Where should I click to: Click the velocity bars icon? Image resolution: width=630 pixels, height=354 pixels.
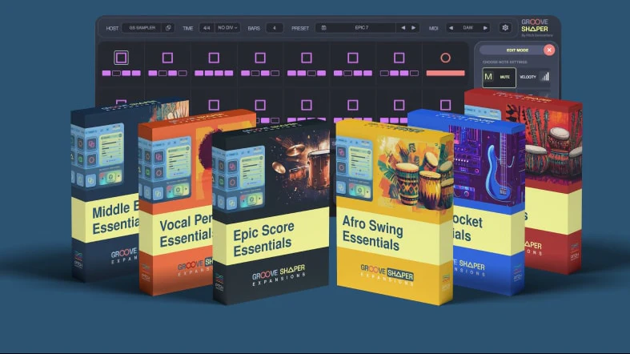tap(545, 76)
